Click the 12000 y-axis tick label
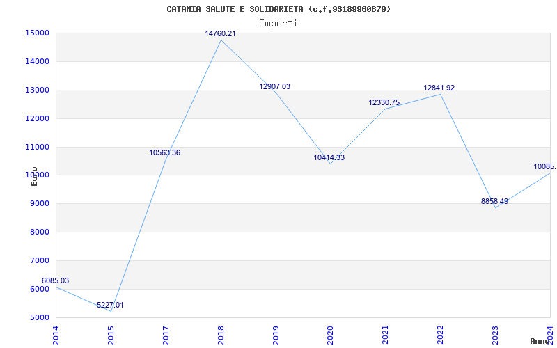The width and height of the screenshot is (557, 348). (x=37, y=118)
